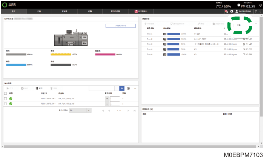Click the blue search magnifier button
This screenshot has height=159, width=264.
tap(122, 88)
